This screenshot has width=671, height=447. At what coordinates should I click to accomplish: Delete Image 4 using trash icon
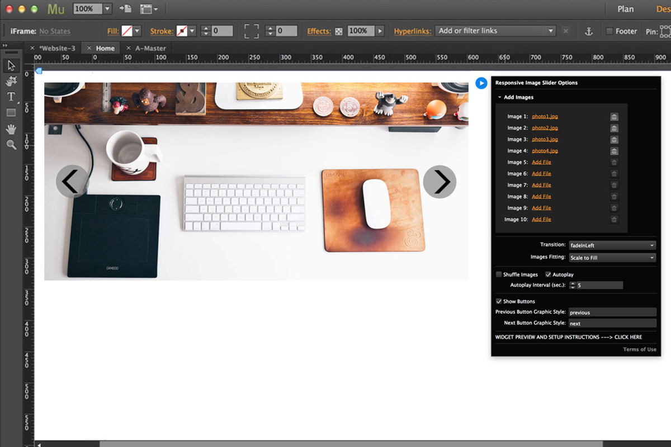614,151
